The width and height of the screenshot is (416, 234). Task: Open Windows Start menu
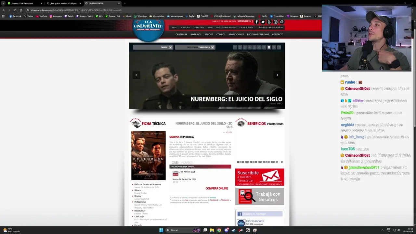(161, 230)
